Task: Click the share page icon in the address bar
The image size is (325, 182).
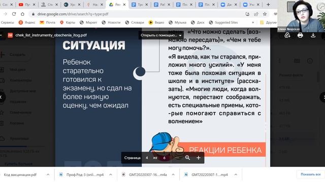Action: click(256, 14)
